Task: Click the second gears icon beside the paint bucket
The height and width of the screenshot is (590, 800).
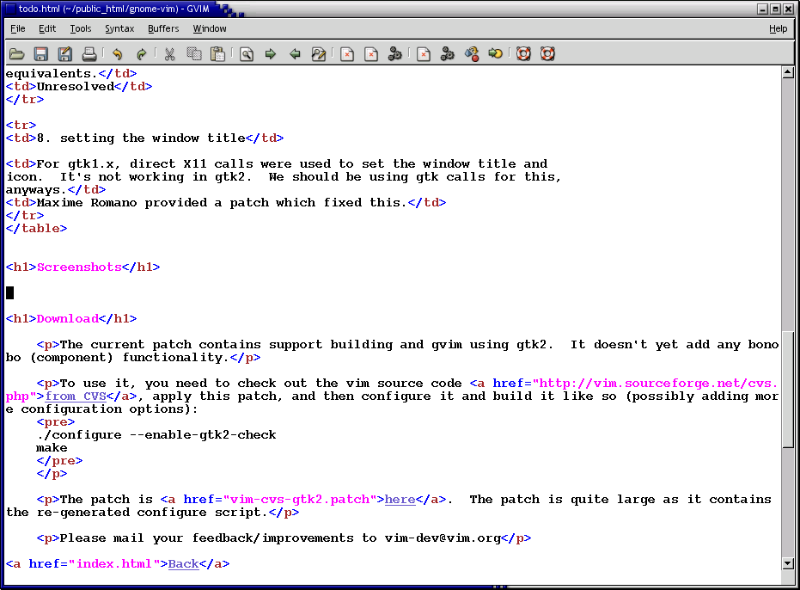Action: click(x=448, y=53)
